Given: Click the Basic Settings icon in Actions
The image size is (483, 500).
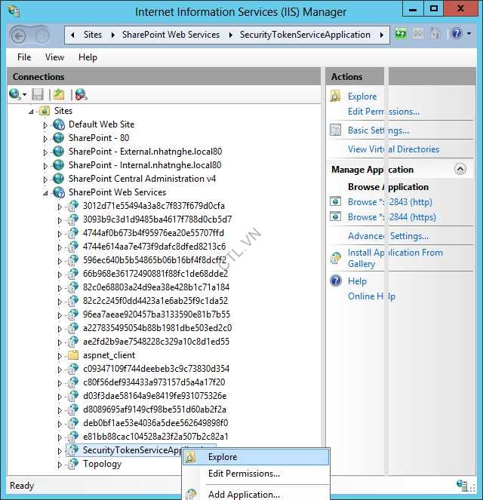Looking at the screenshot, I should (x=335, y=130).
